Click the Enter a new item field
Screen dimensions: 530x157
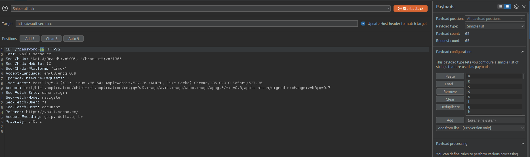coord(495,120)
